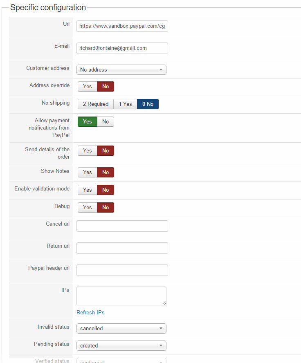Open the Customer address dropdown

click(121, 70)
